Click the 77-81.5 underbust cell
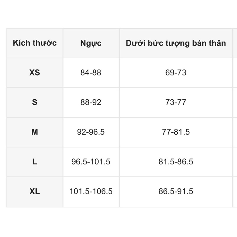 click(176, 132)
